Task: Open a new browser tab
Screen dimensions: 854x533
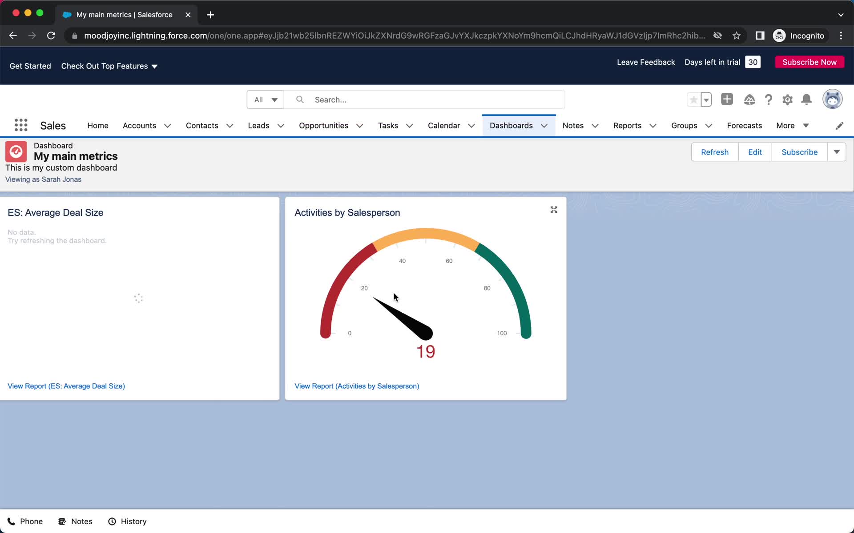Action: pos(210,15)
